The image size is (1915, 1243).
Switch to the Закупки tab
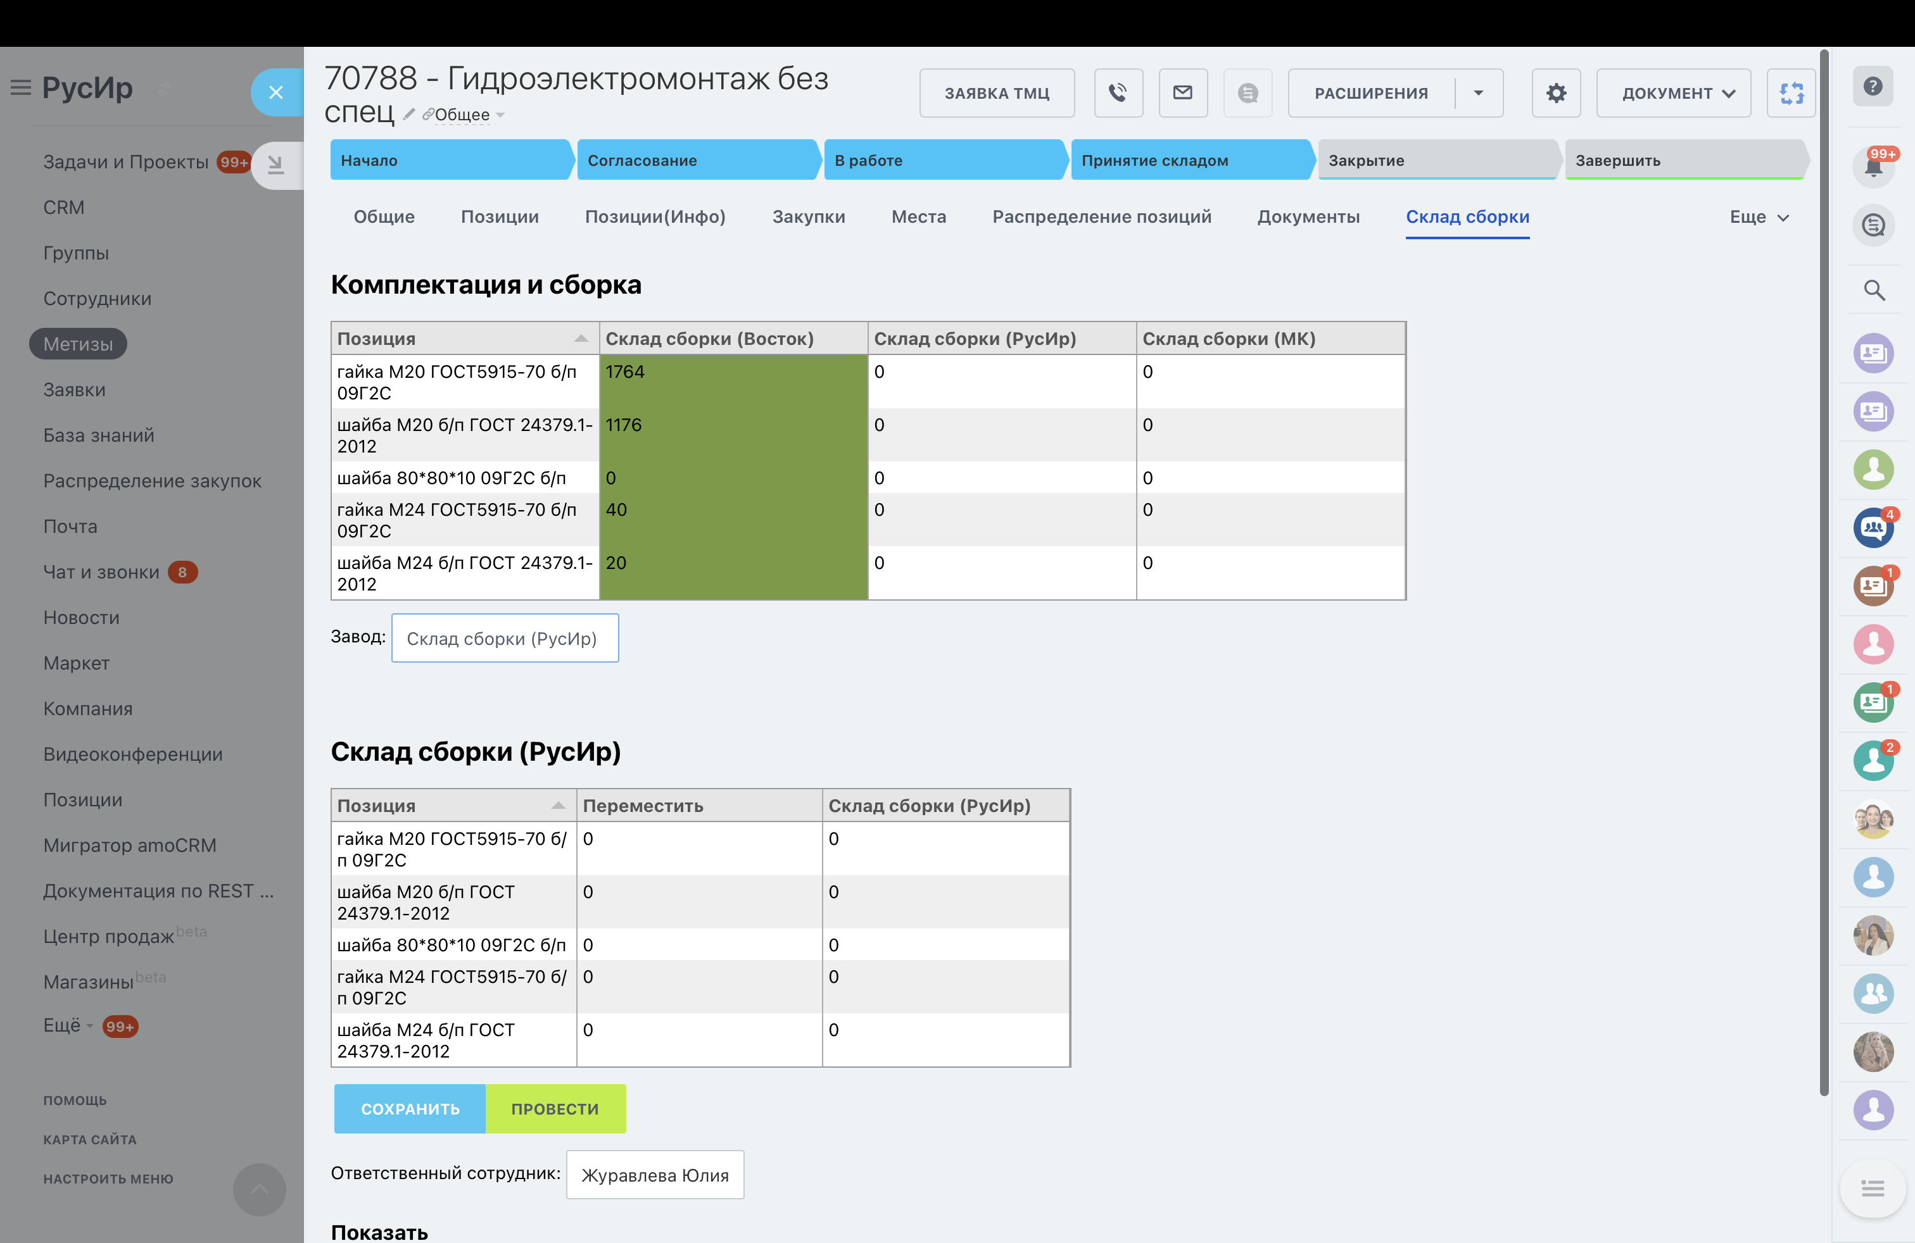pyautogui.click(x=808, y=217)
